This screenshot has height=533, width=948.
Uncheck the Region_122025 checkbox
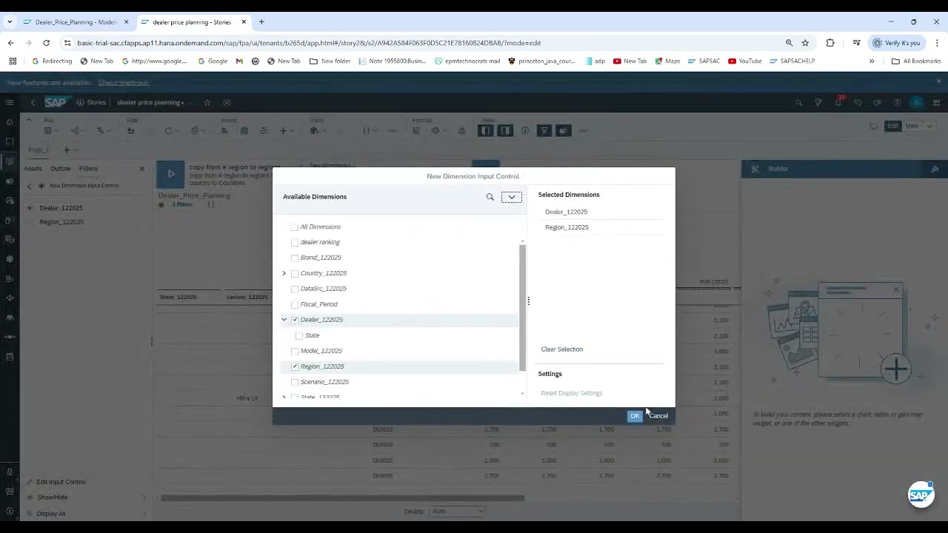tap(295, 366)
